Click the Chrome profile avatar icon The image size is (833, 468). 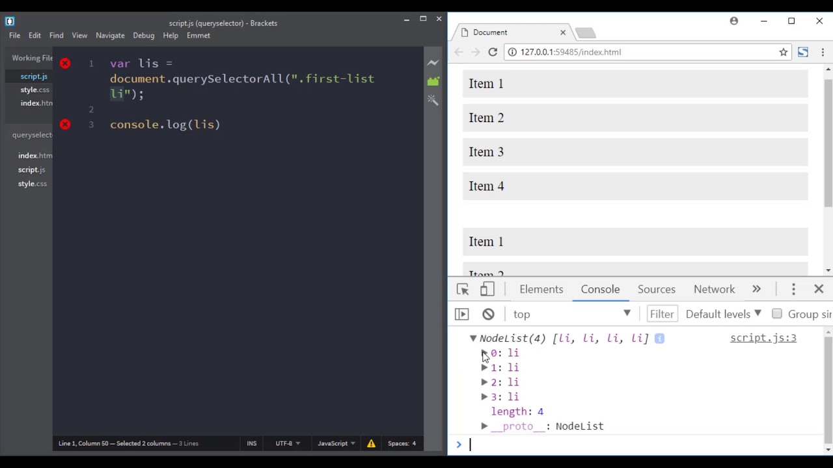tap(734, 21)
